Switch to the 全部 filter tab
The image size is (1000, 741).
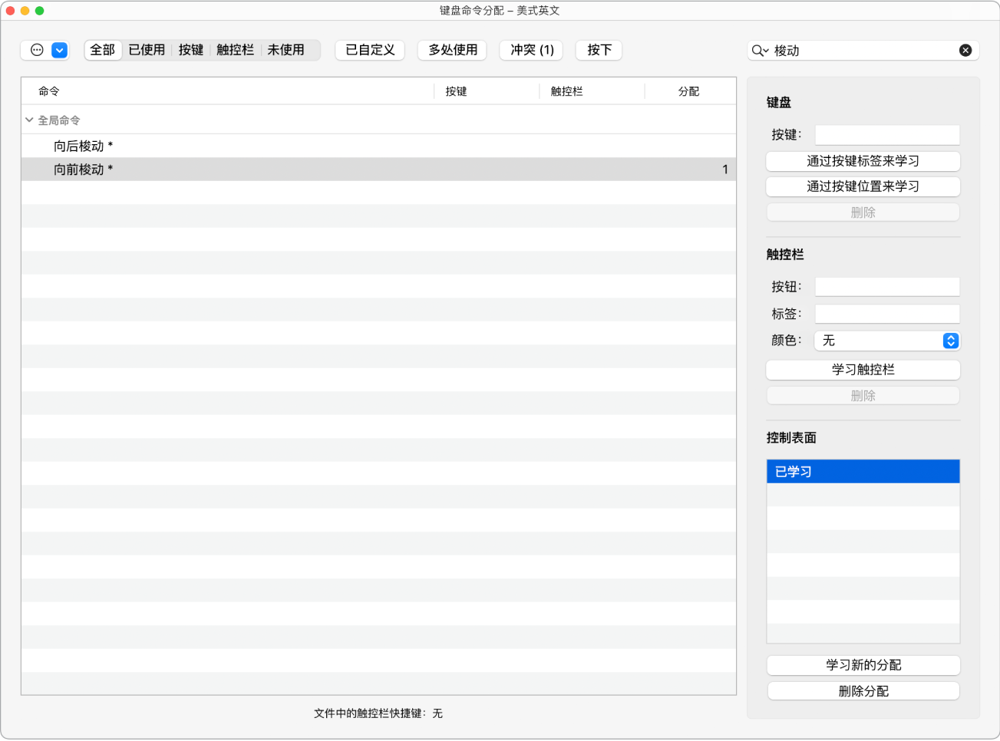coord(103,50)
